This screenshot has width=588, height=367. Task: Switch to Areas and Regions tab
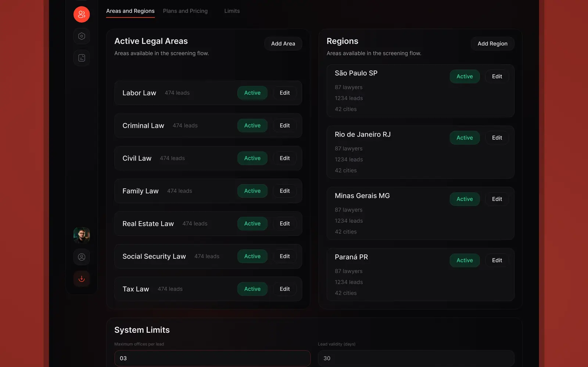(130, 11)
